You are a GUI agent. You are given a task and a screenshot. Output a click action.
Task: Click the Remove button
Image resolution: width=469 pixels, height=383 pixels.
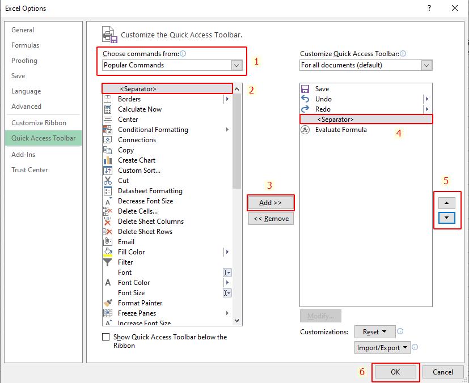[x=271, y=218]
